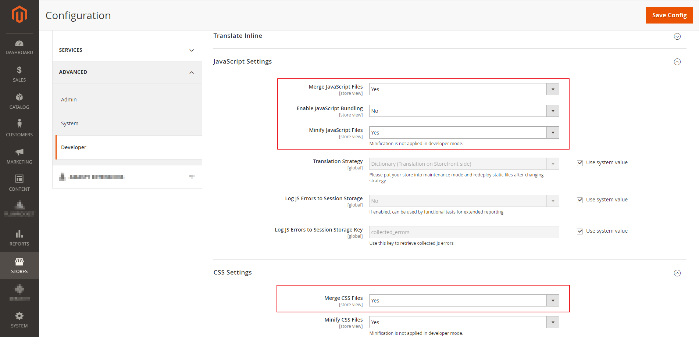Open the Translation Strategy dropdown
Screen dimensions: 699x337
point(464,164)
